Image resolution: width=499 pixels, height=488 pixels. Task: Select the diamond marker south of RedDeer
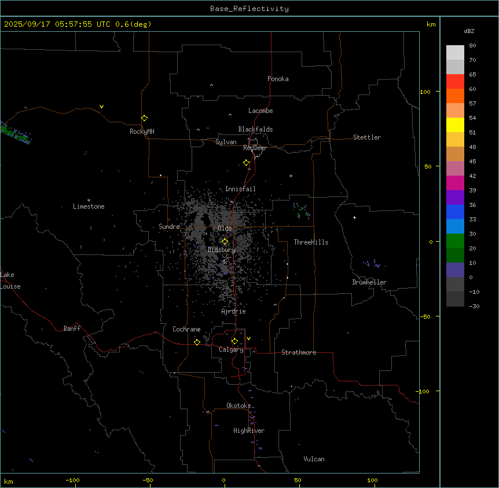(246, 163)
